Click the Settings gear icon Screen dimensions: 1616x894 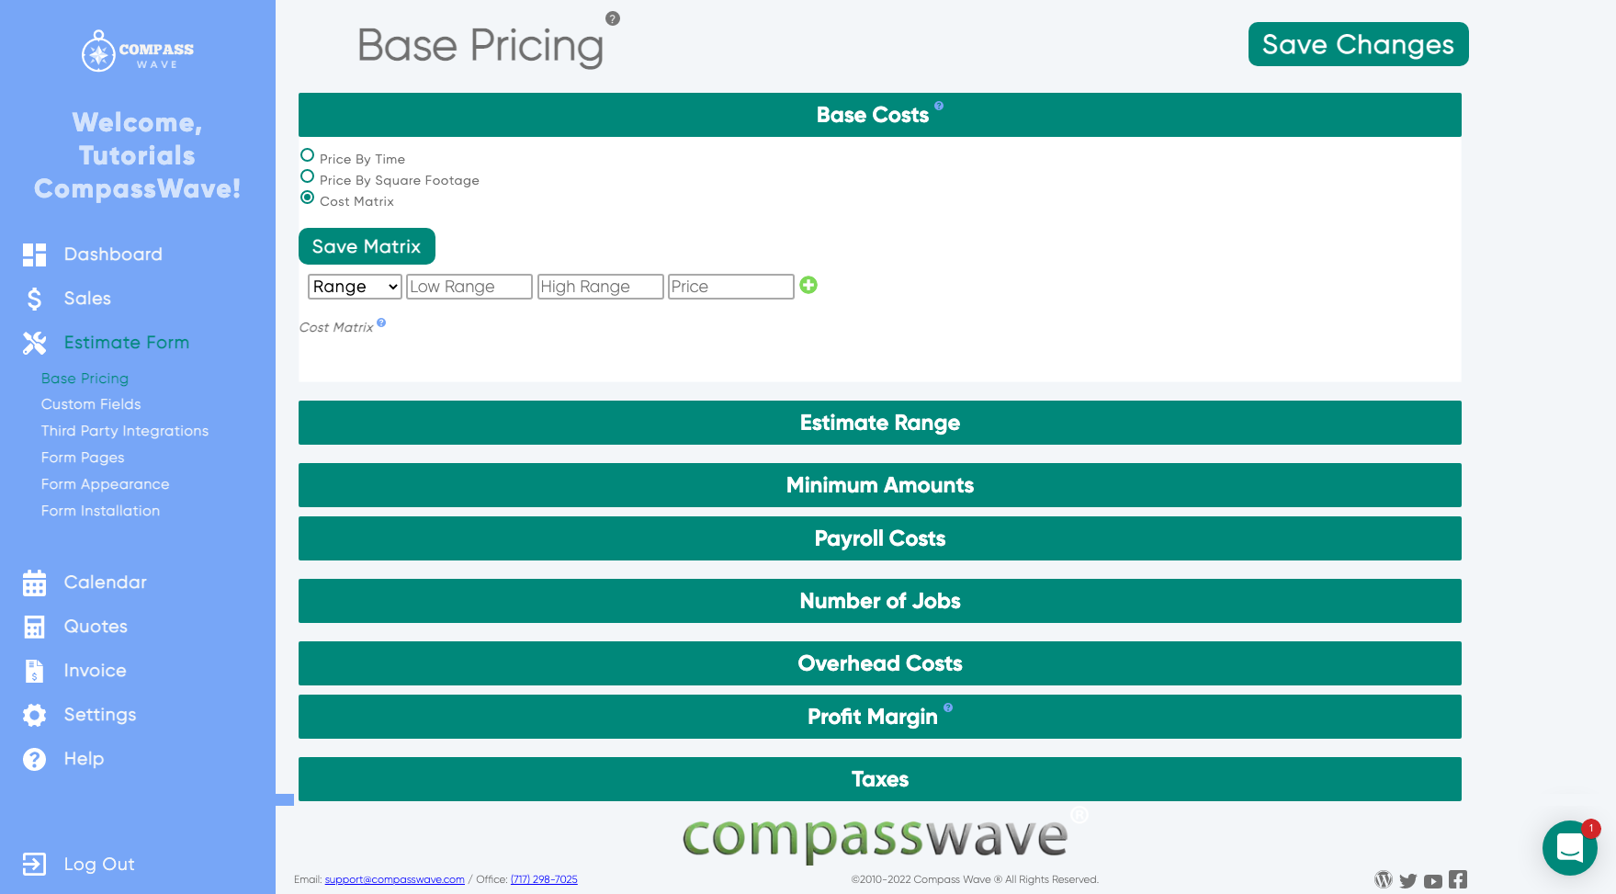click(x=34, y=714)
